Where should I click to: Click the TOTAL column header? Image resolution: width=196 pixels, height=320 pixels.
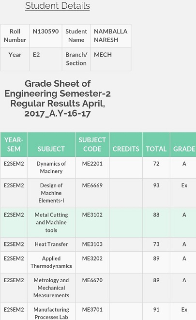(156, 144)
